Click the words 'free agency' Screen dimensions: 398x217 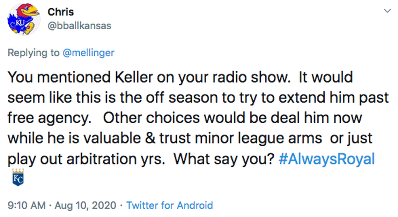click(x=48, y=118)
